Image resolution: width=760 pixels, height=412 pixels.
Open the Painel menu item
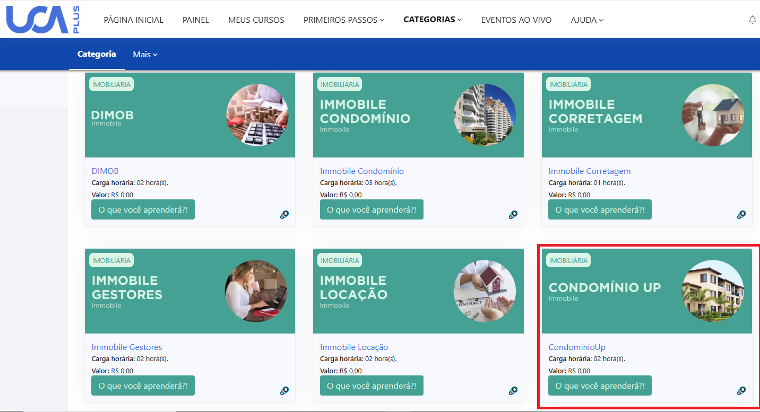click(196, 20)
